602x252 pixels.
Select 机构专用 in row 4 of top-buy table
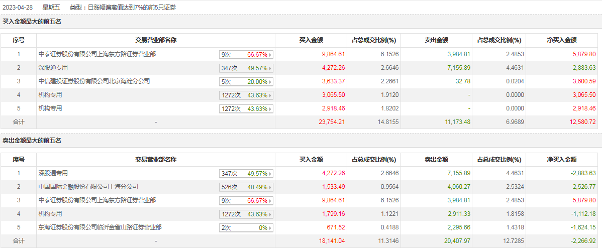pos(50,95)
